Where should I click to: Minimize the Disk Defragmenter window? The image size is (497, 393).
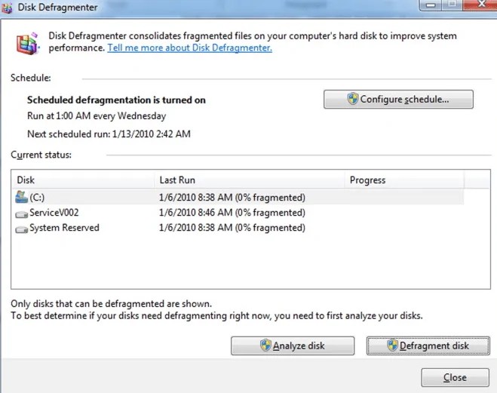431,5
